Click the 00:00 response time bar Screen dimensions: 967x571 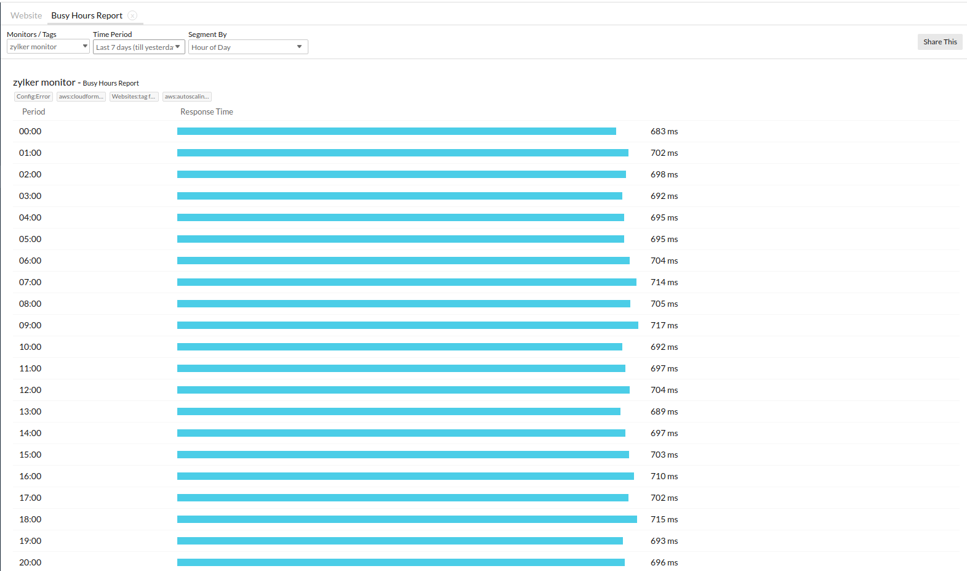396,131
